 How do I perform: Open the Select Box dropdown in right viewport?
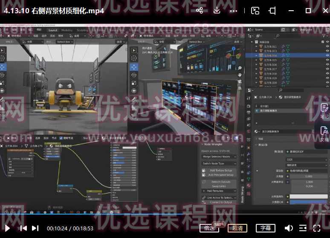coord(197,42)
